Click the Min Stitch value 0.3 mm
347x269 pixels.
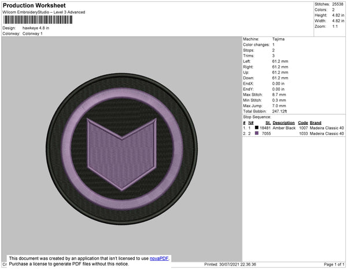pos(279,100)
